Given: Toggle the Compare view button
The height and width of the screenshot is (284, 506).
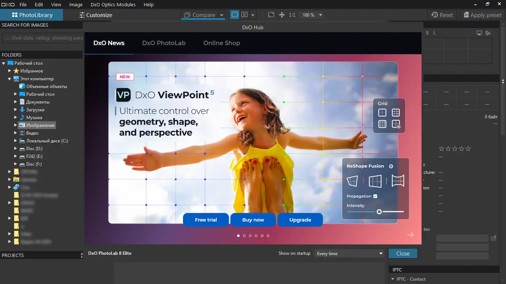Looking at the screenshot, I should [x=199, y=15].
